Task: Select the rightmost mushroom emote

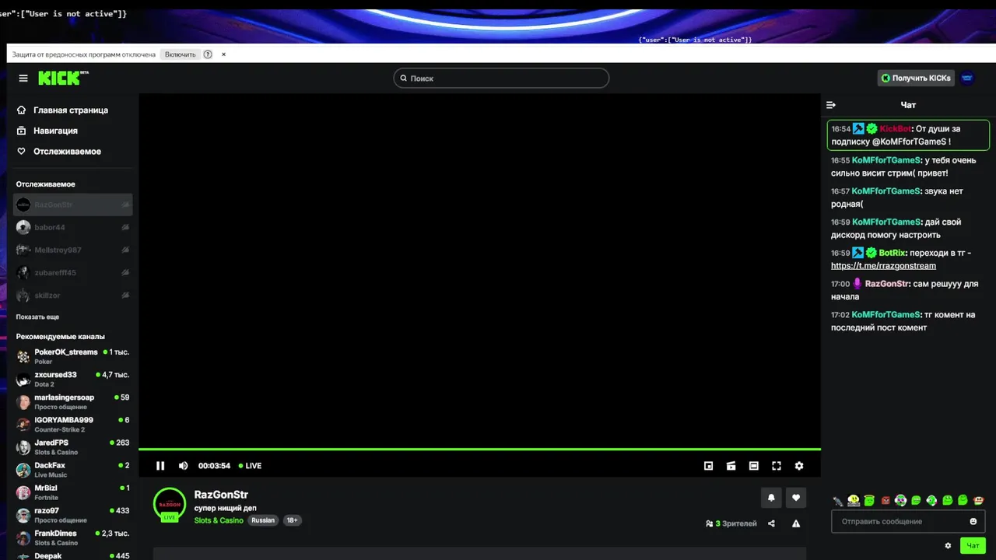Action: (979, 500)
